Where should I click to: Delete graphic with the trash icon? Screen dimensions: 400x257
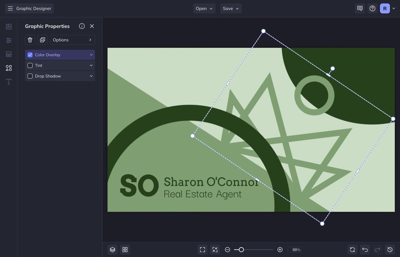(x=30, y=40)
